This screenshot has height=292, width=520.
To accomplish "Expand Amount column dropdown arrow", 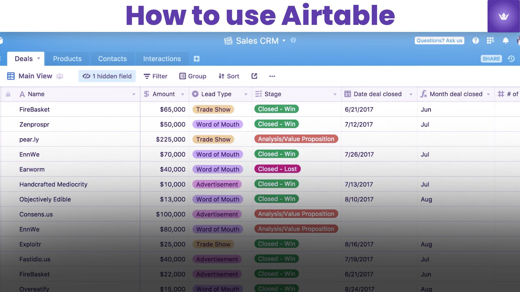I will (183, 94).
